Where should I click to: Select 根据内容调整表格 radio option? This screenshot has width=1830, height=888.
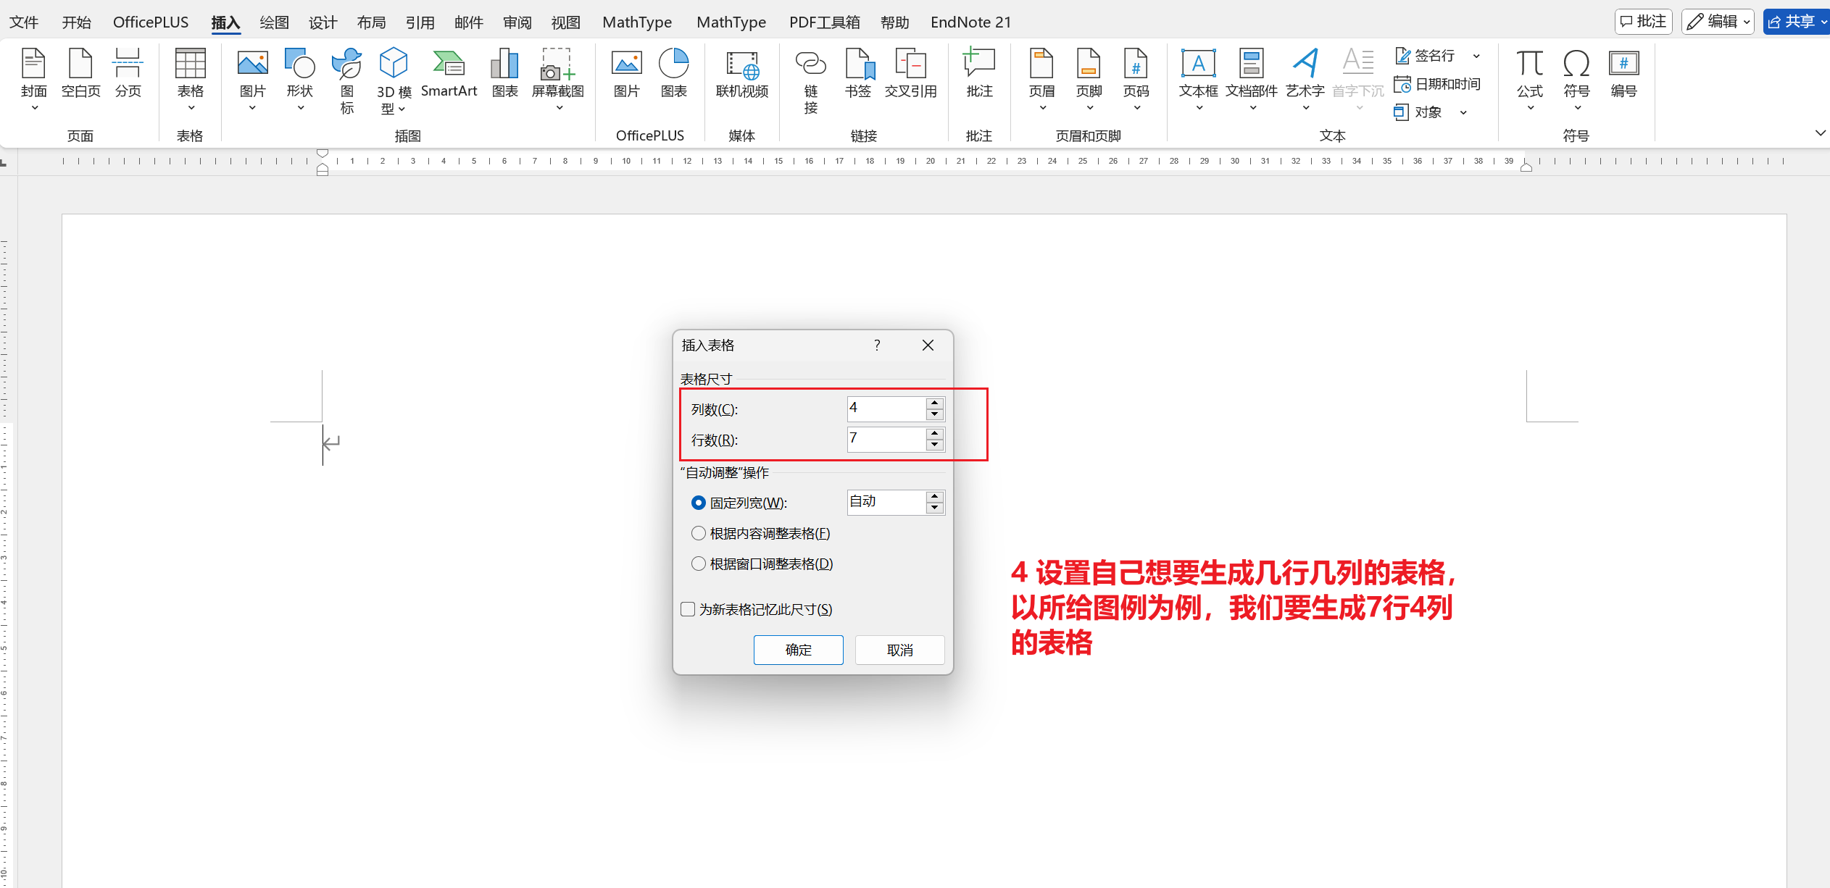point(699,534)
